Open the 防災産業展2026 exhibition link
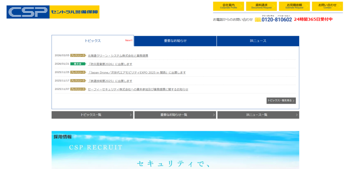 pyautogui.click(x=110, y=64)
